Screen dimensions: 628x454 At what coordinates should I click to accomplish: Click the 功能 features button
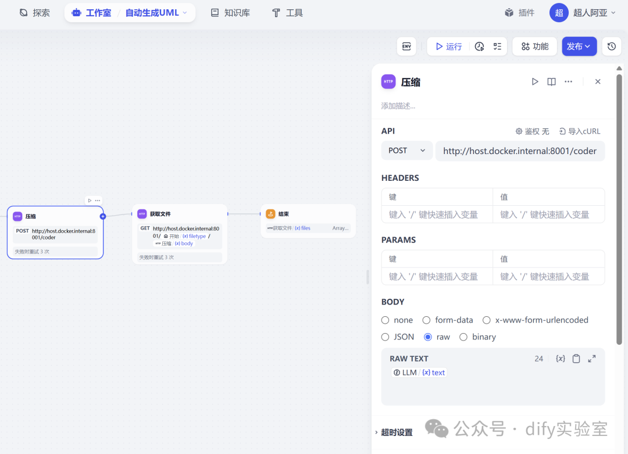[535, 47]
